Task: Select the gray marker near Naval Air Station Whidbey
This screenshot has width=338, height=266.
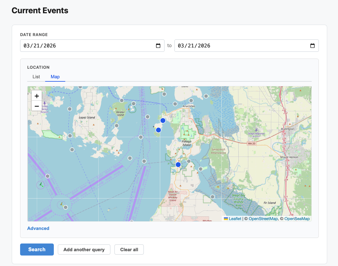Action: click(212, 196)
